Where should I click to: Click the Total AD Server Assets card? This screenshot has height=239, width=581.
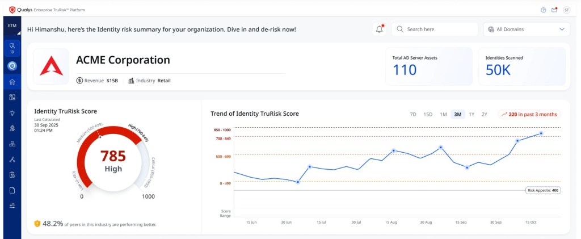(x=428, y=65)
